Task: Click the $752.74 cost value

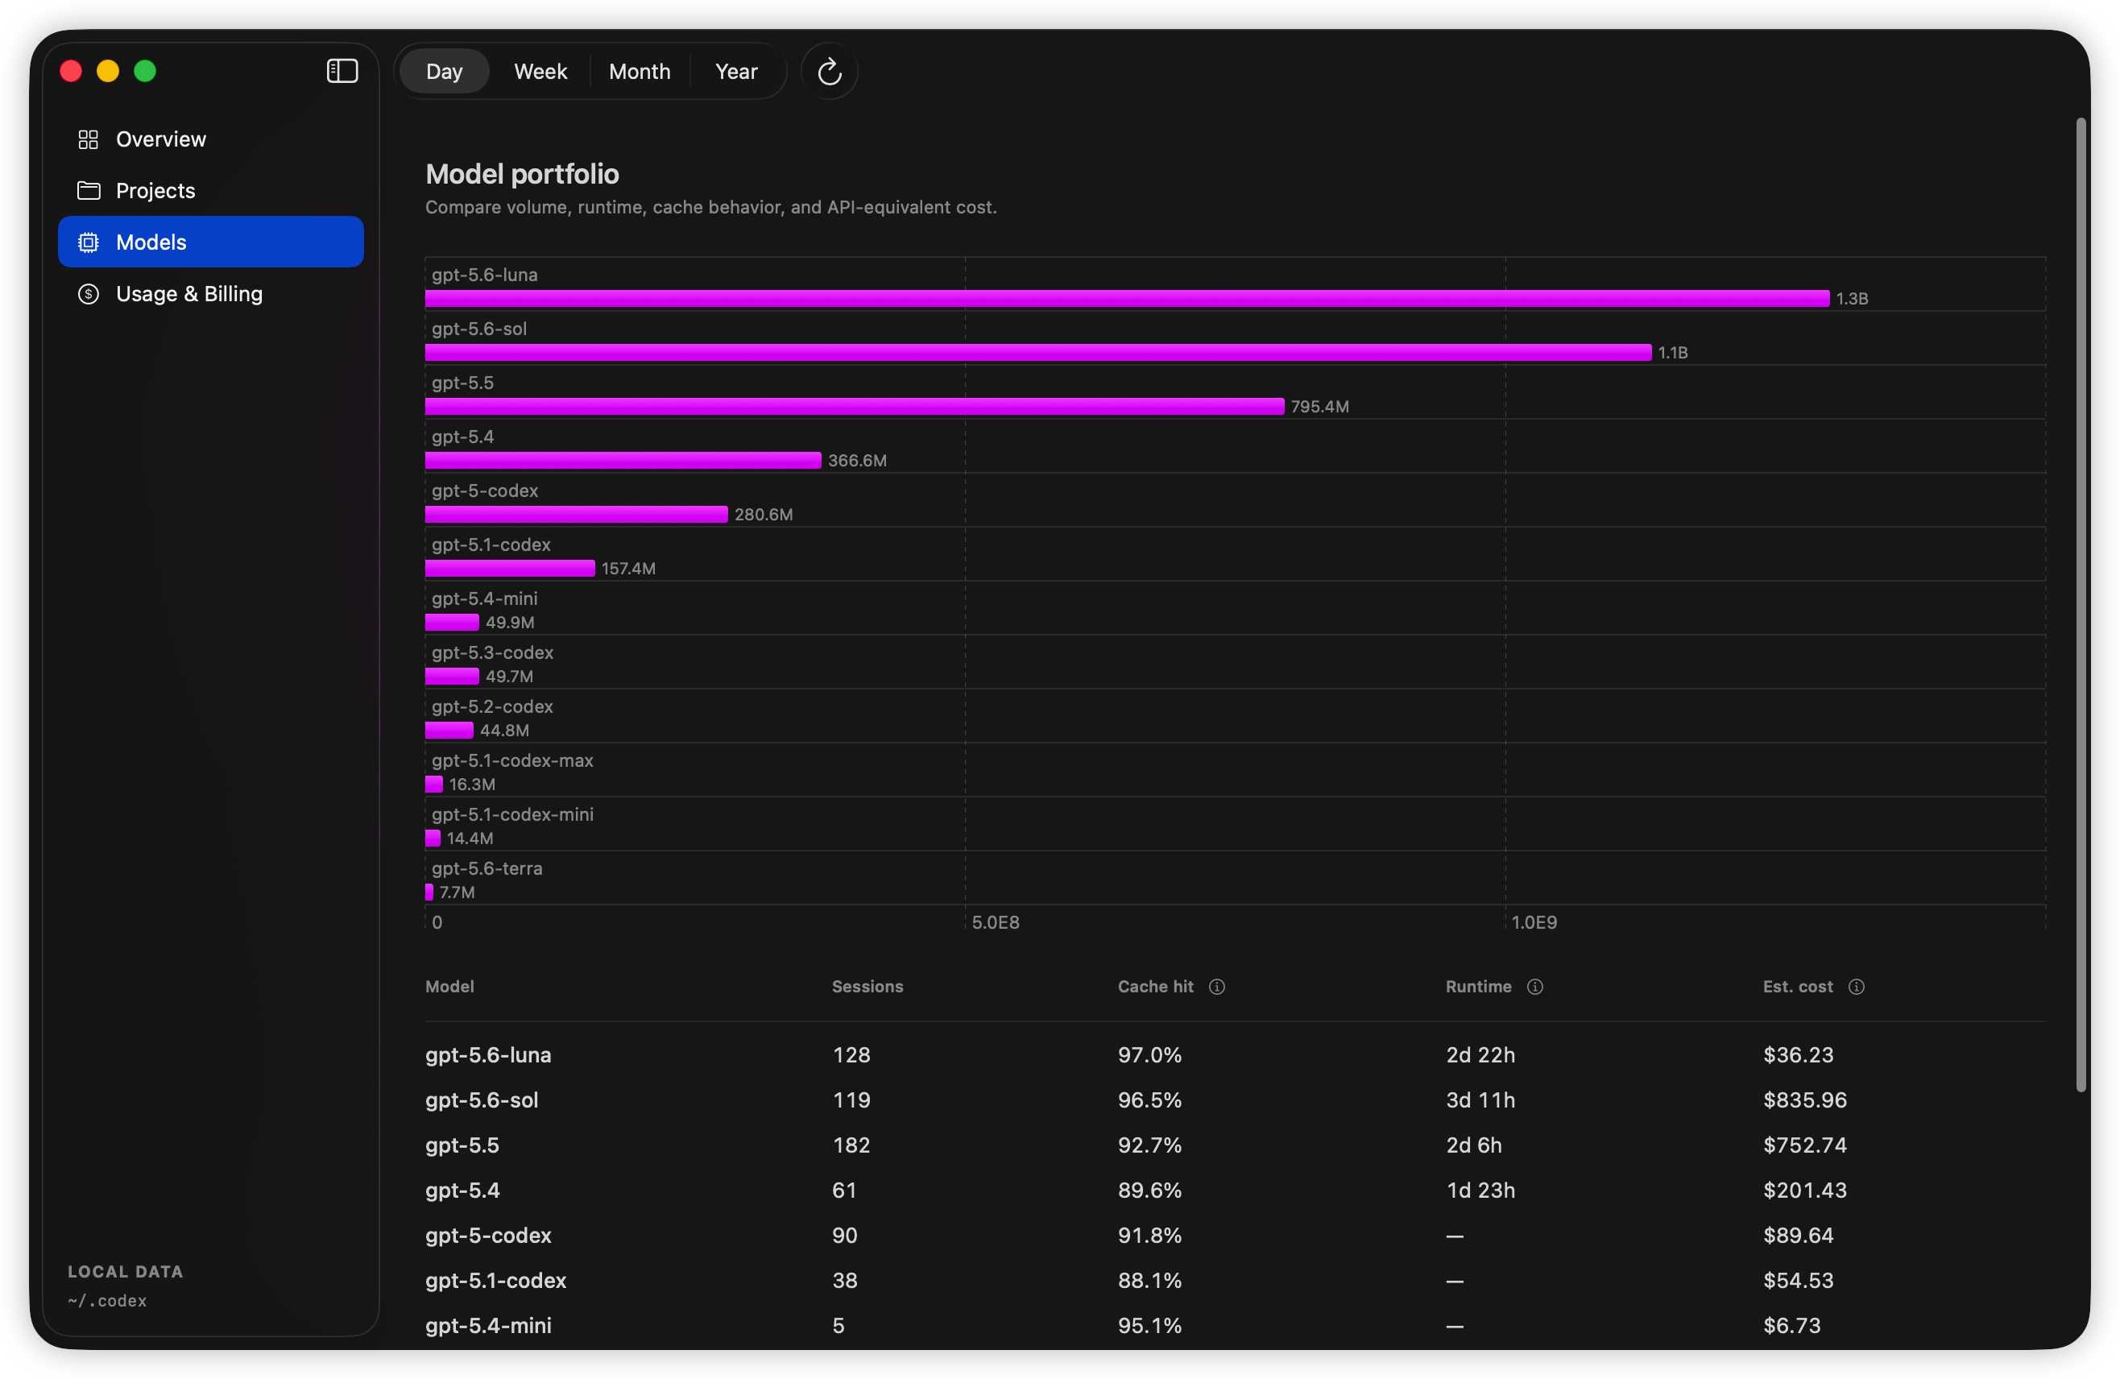Action: (x=1805, y=1145)
